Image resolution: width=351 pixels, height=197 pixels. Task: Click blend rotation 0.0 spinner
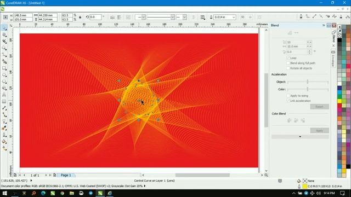pyautogui.click(x=309, y=51)
